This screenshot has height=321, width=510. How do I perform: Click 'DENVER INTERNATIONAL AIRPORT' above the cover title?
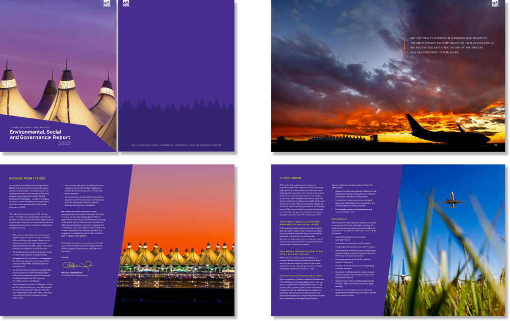pyautogui.click(x=30, y=128)
